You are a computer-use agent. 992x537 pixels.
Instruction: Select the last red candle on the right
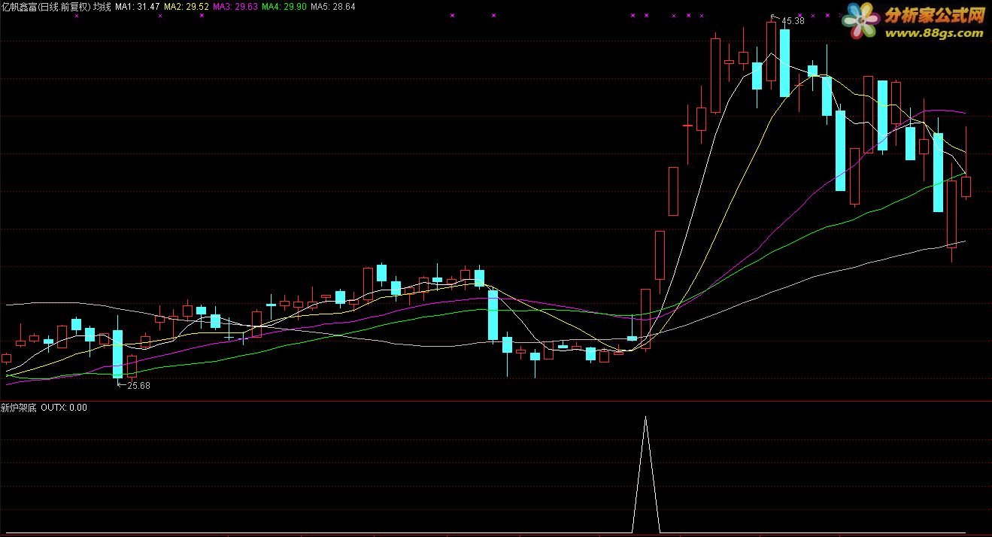click(x=966, y=187)
